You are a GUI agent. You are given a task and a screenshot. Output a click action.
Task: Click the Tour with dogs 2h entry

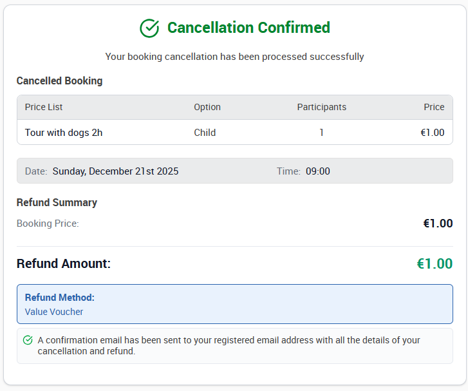[64, 132]
